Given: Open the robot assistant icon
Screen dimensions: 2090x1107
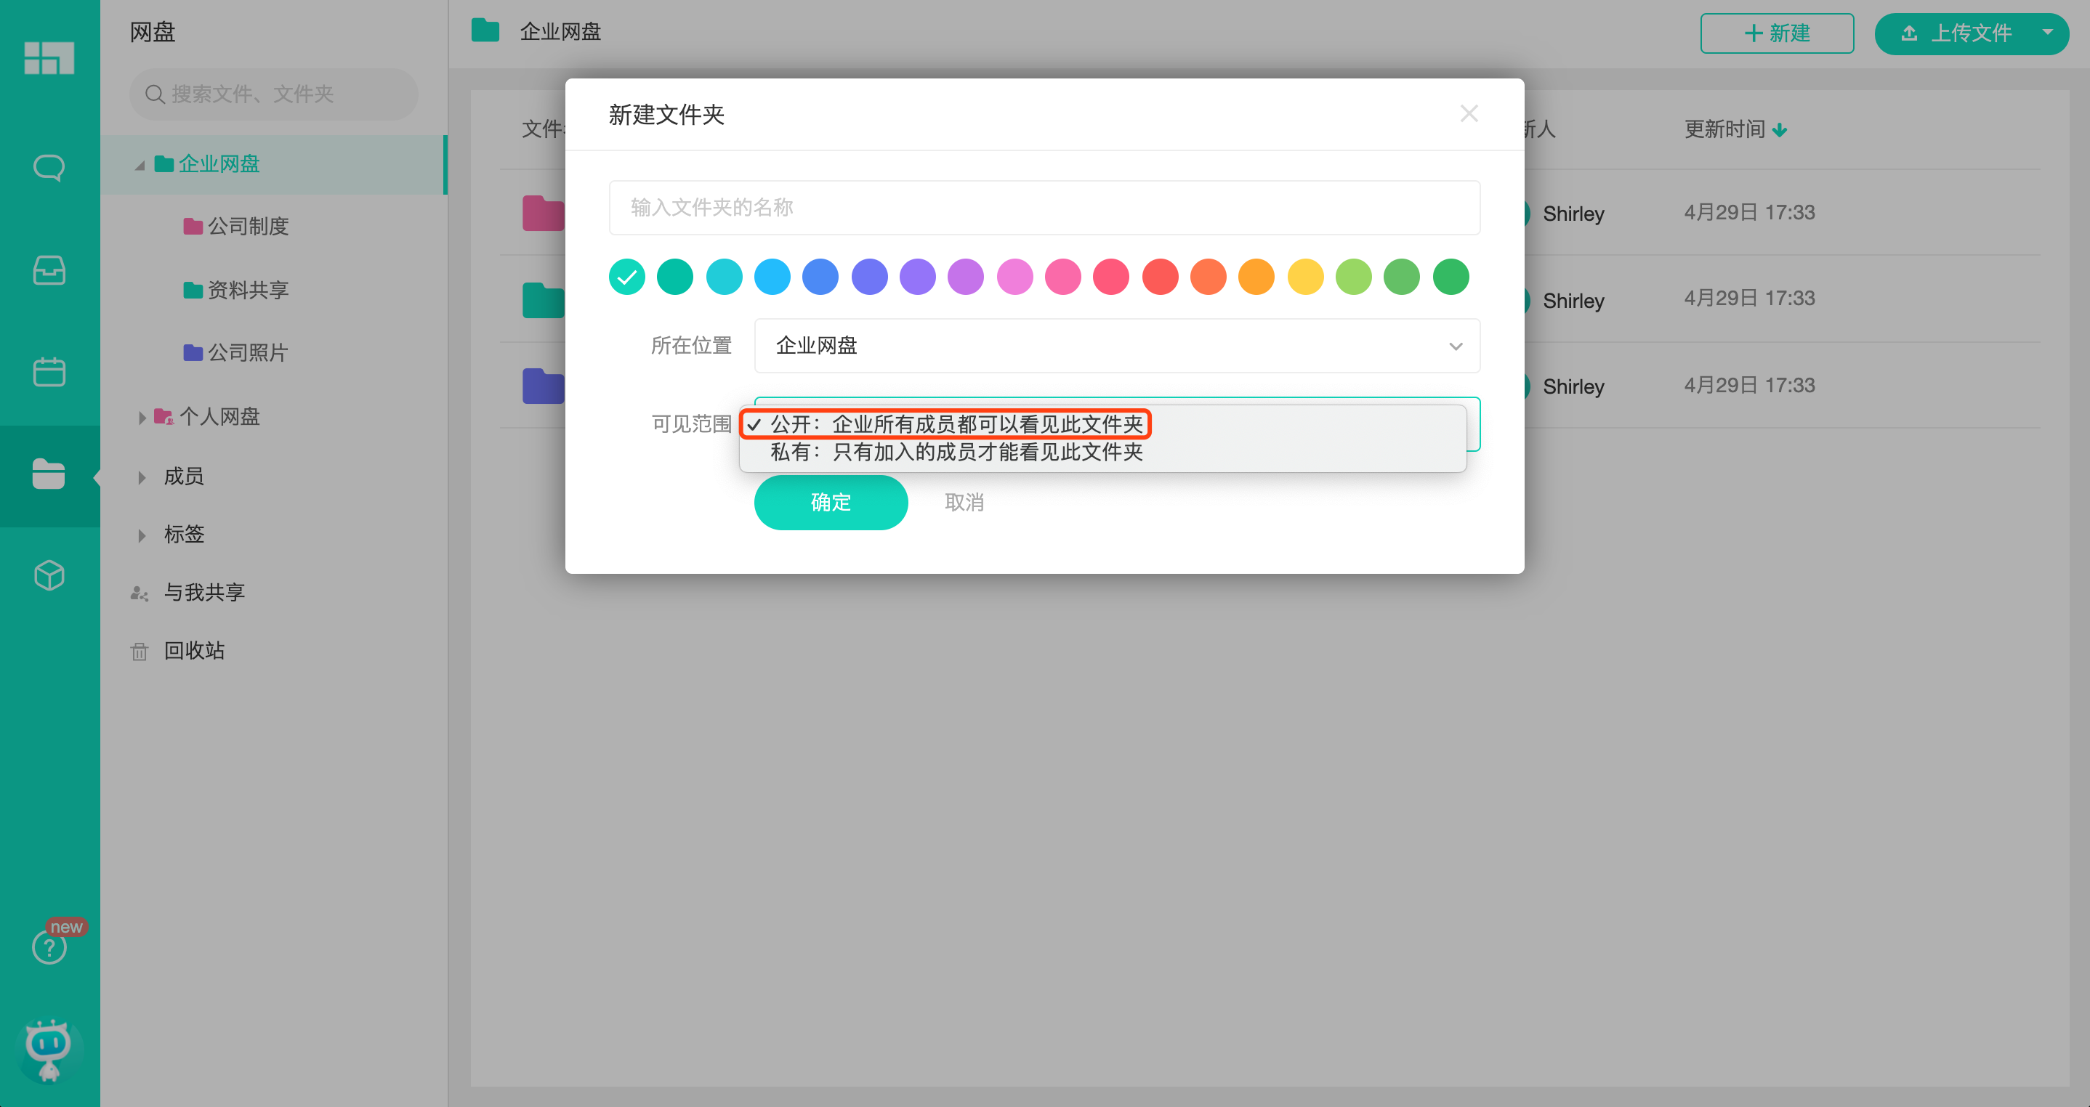Looking at the screenshot, I should pyautogui.click(x=49, y=1049).
